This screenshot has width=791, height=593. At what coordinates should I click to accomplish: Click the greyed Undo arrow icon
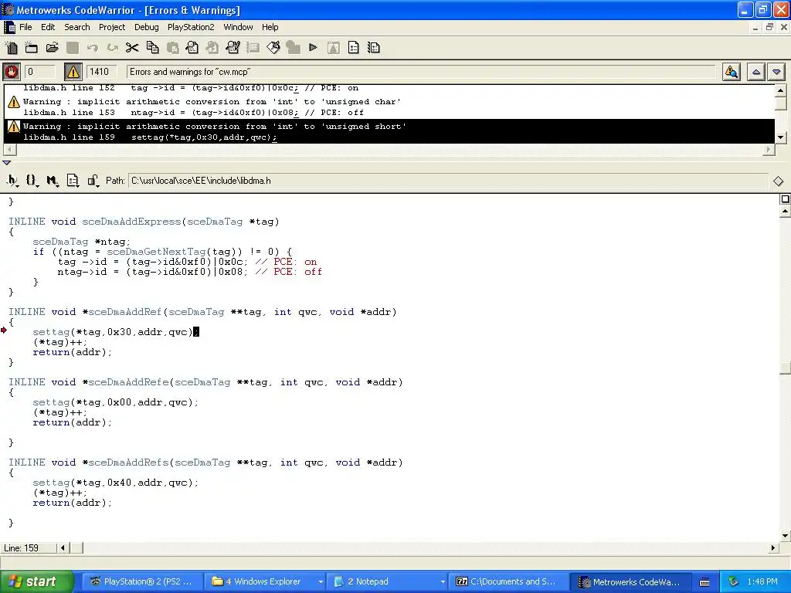click(93, 48)
